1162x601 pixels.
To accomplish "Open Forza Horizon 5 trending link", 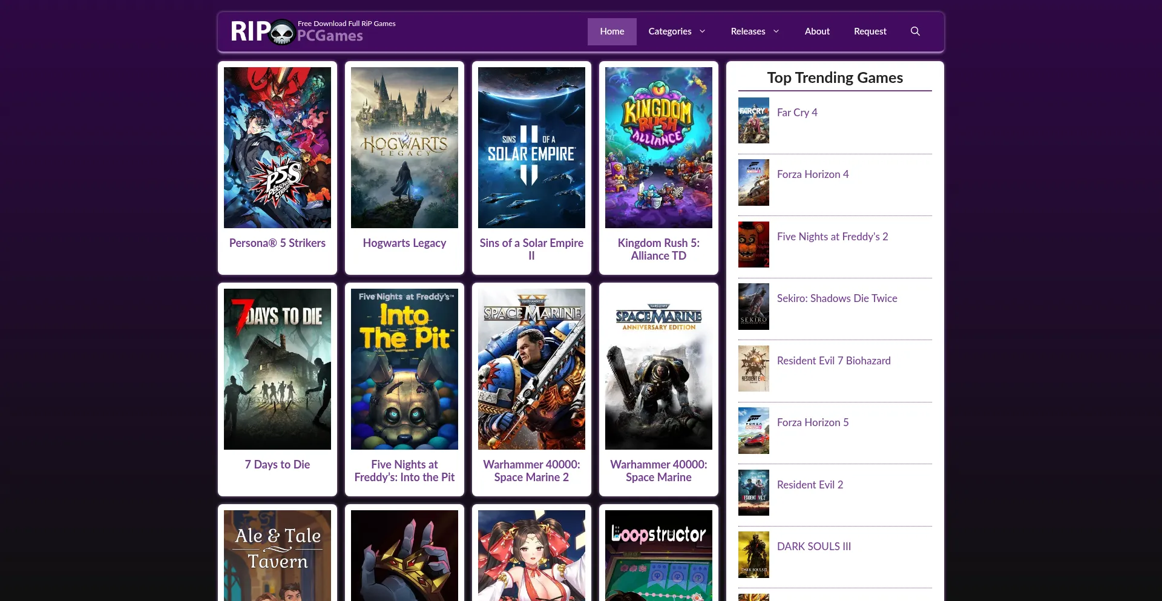I will [813, 422].
